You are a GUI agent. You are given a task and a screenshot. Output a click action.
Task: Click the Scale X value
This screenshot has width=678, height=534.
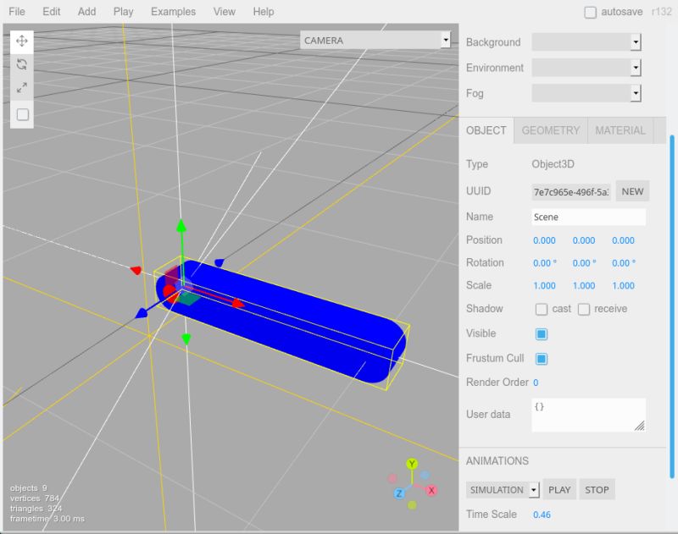click(x=544, y=286)
